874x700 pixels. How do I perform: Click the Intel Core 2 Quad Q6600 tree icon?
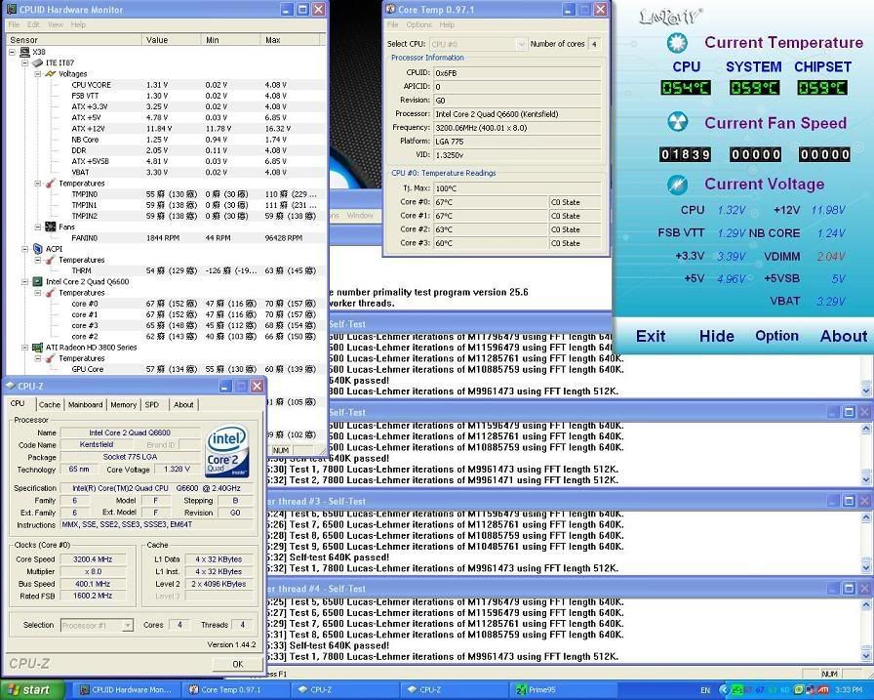point(37,282)
